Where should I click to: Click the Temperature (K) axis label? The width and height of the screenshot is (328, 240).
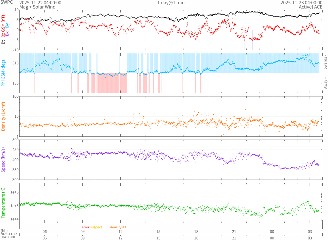(x=3, y=203)
